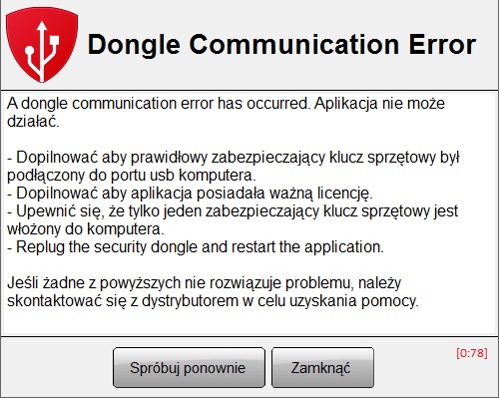Click the red error code [0:78]

(x=472, y=353)
